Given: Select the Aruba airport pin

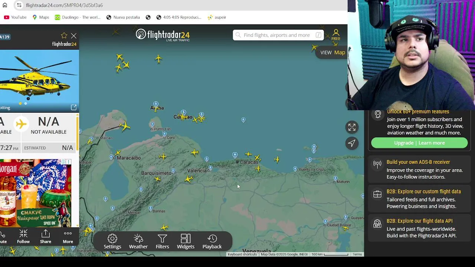Looking at the screenshot, I should click(156, 105).
